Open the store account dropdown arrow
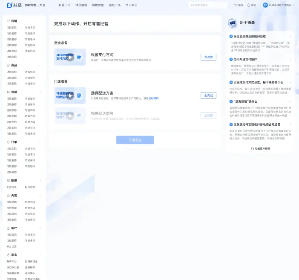This screenshot has height=280, width=299. pos(293,5)
